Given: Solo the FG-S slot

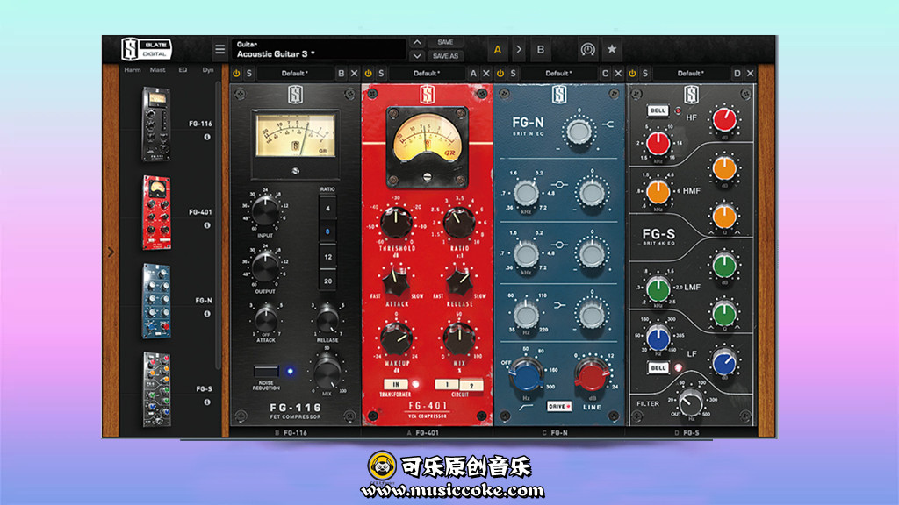Looking at the screenshot, I should click(645, 74).
